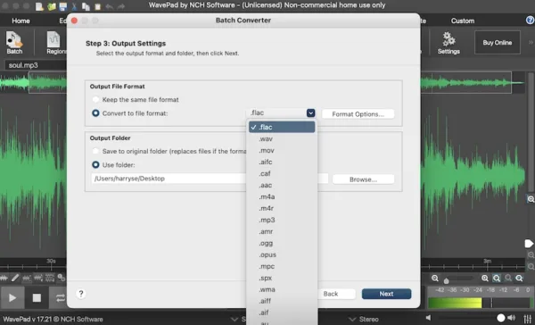Stop audio playback
This screenshot has width=535, height=325.
pos(37,298)
